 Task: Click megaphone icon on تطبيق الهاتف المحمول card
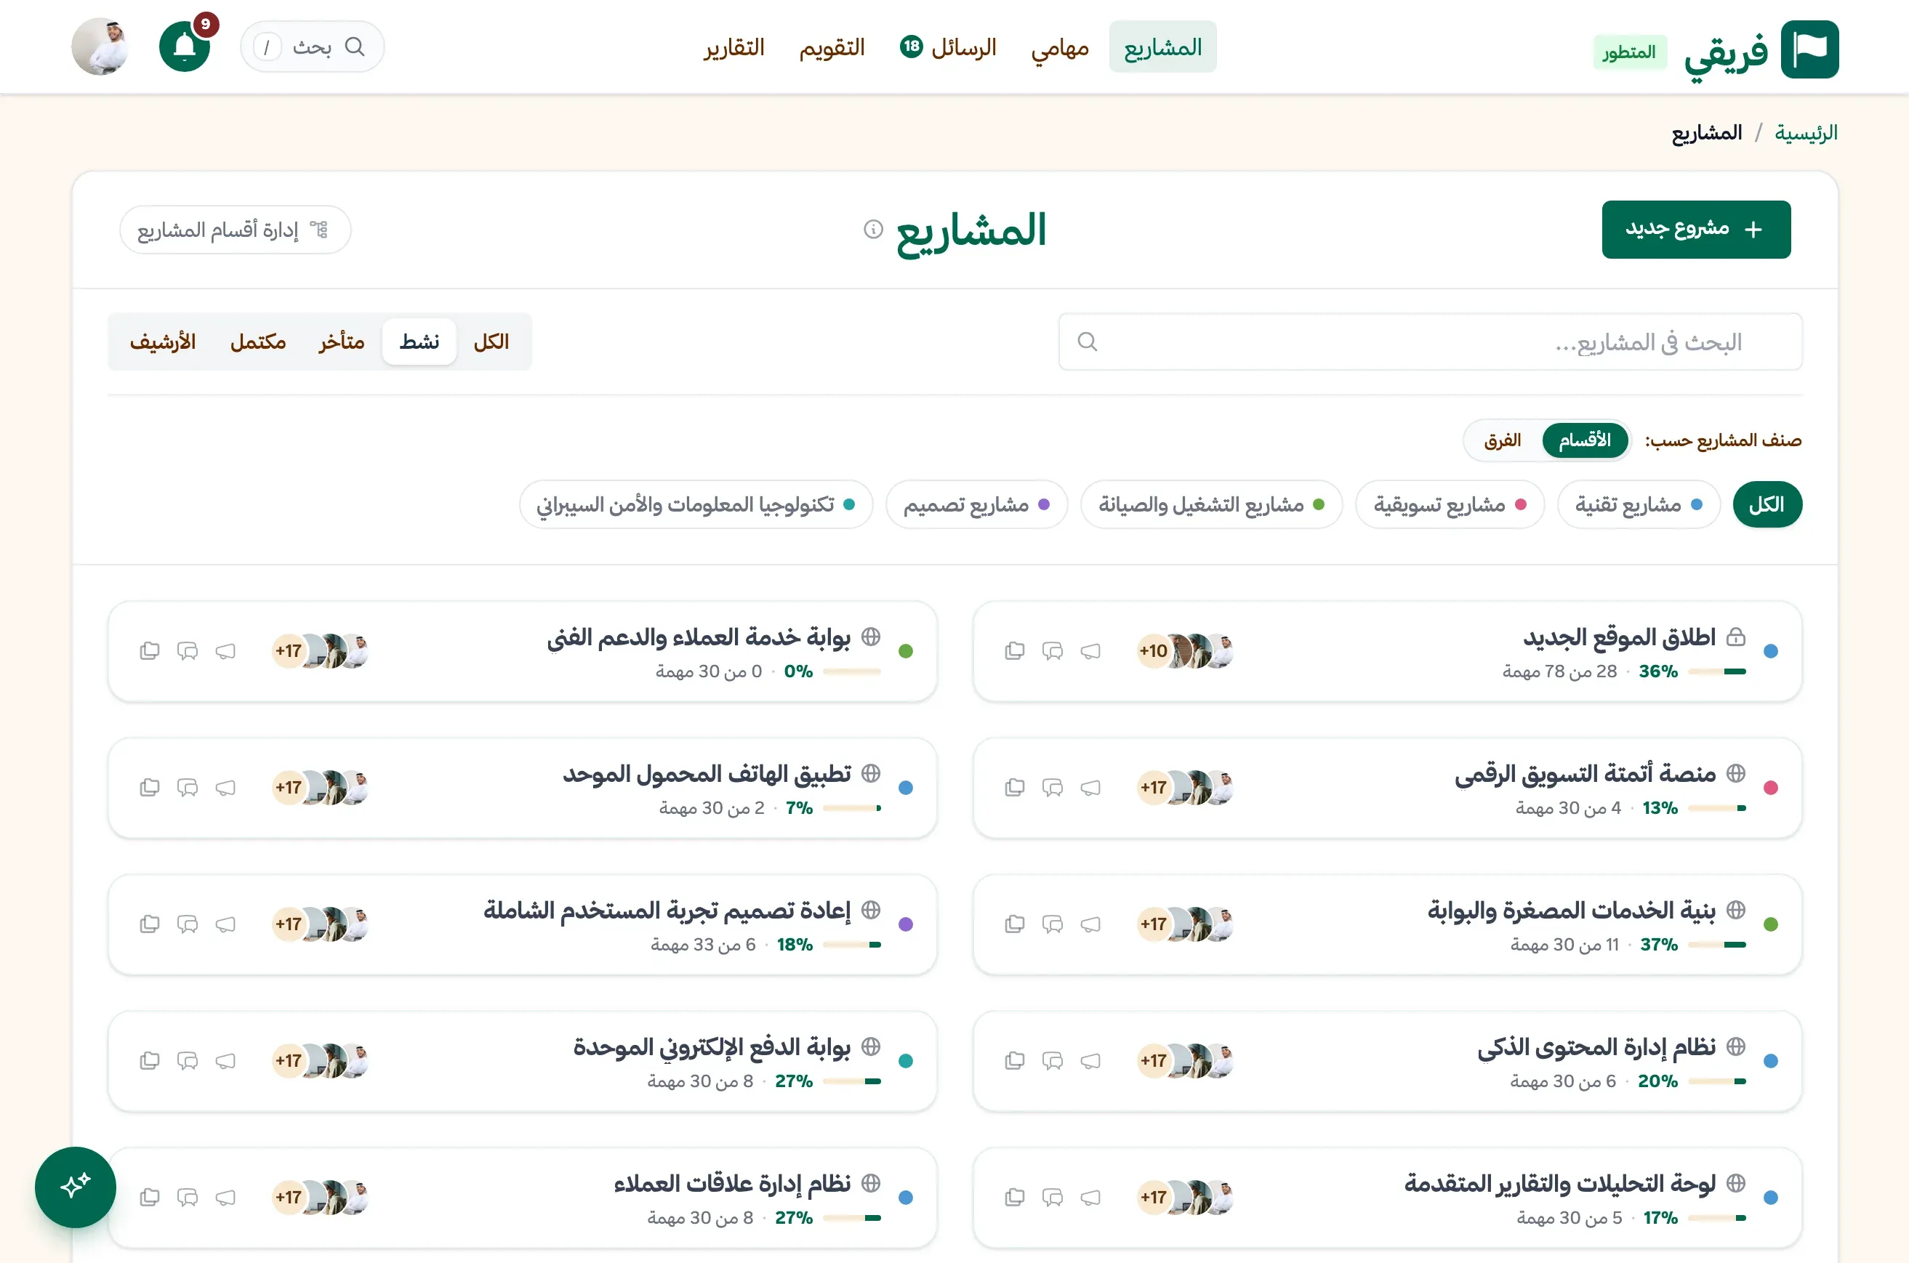click(x=225, y=788)
